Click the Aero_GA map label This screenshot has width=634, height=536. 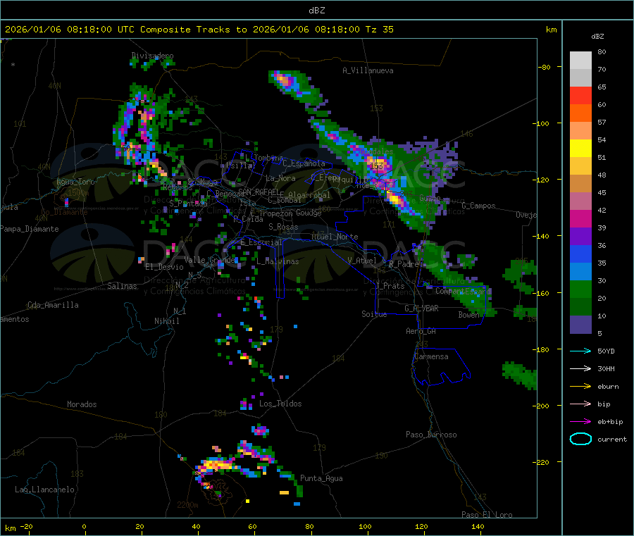[x=421, y=331]
